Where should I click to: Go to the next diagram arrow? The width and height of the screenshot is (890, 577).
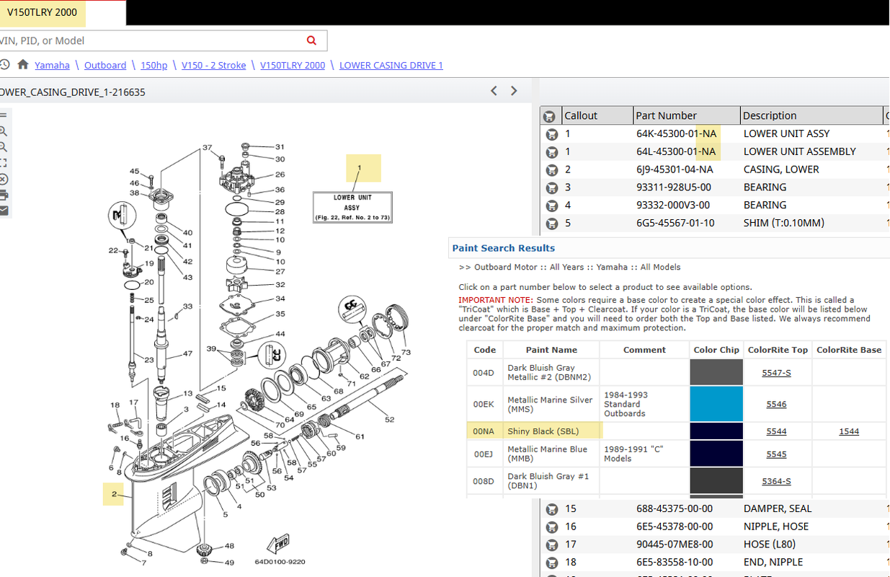pos(514,91)
